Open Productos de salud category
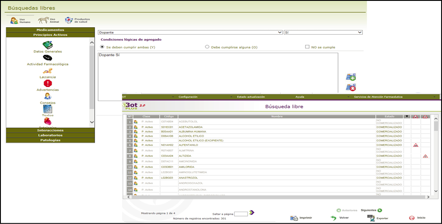The image size is (442, 224). click(x=69, y=20)
